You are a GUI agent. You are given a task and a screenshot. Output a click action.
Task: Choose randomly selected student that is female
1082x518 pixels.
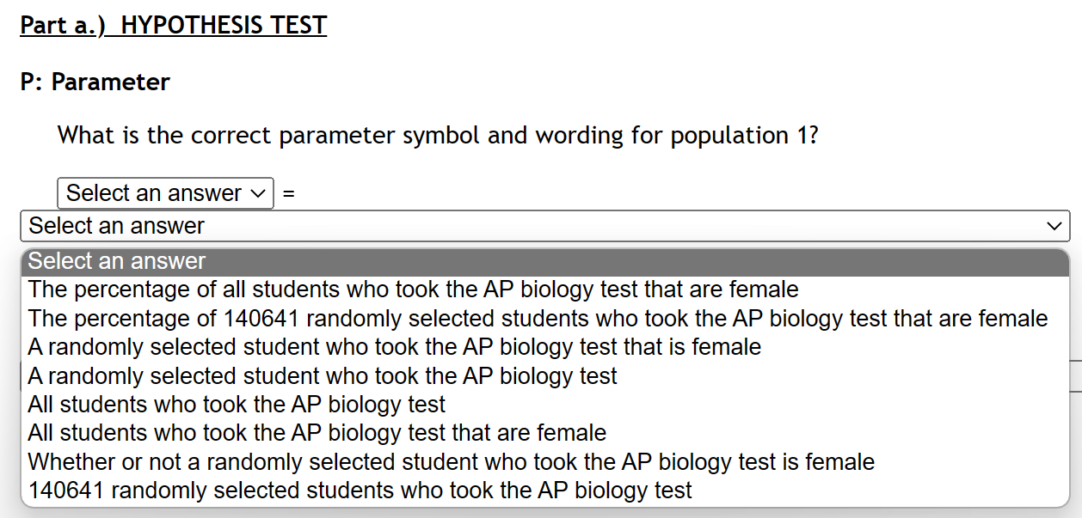[x=392, y=347]
